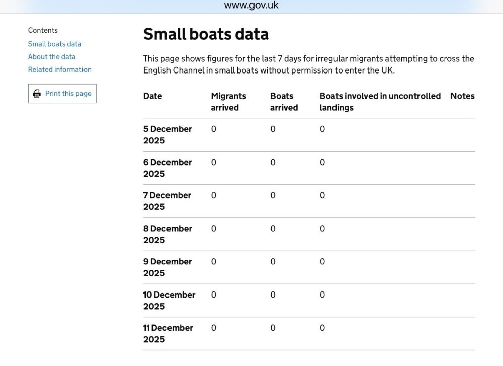Click the printer icon beside Print this page
The width and height of the screenshot is (503, 366).
[37, 94]
